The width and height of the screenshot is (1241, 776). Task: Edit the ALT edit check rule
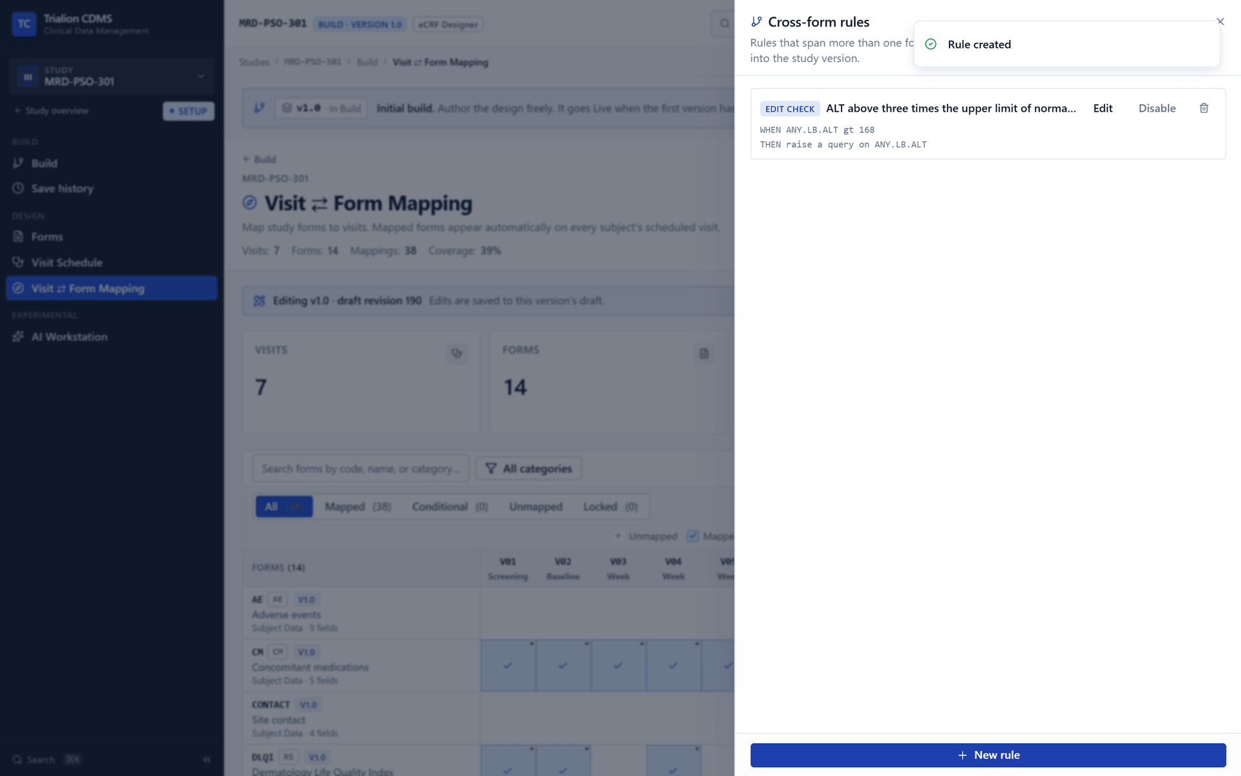point(1103,108)
